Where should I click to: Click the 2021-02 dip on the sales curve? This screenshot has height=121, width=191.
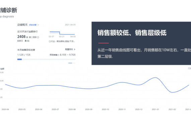pyautogui.click(x=172, y=92)
